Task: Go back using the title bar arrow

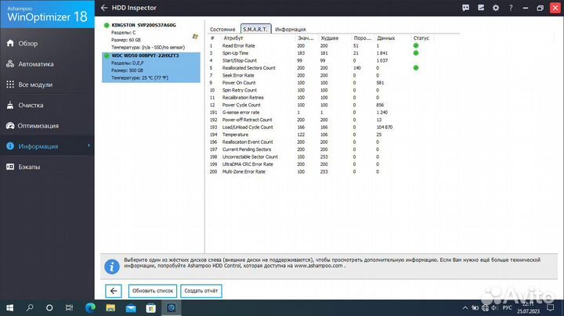Action: (x=104, y=8)
